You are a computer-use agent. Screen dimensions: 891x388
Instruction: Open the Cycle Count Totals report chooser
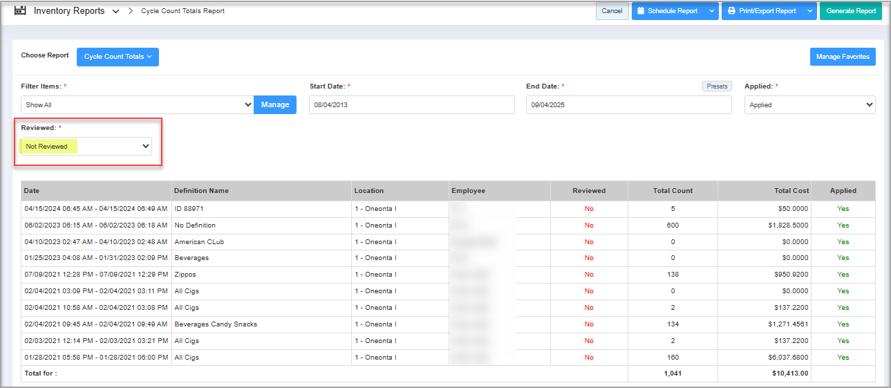[x=118, y=57]
